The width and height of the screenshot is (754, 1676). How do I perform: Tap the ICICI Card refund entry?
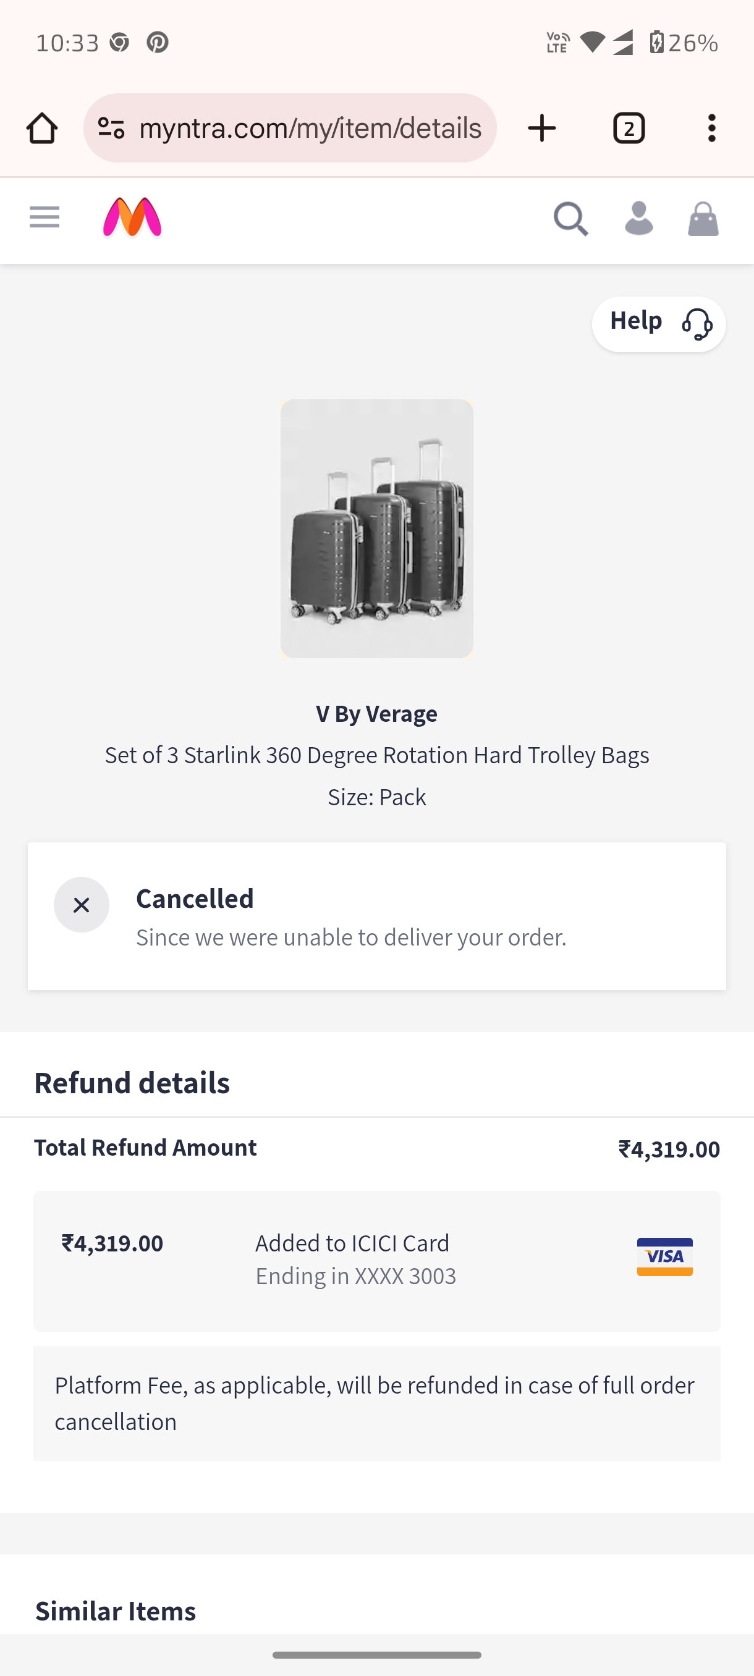pyautogui.click(x=355, y=1259)
